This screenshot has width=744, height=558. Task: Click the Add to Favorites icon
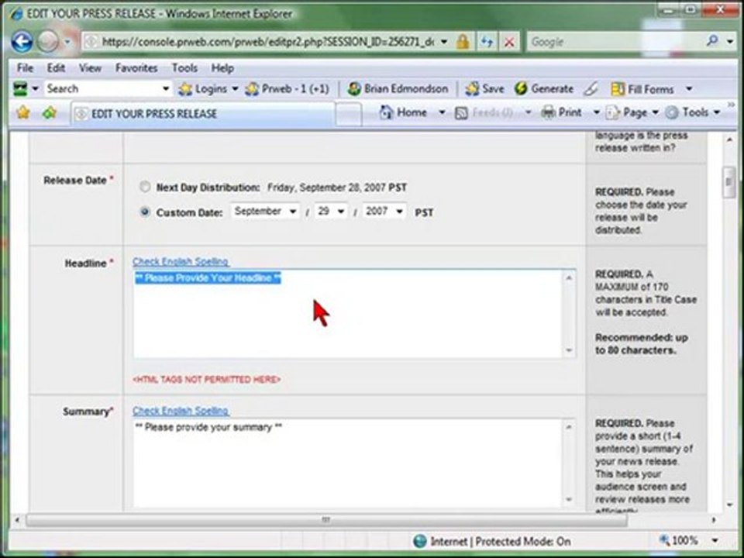(x=50, y=113)
